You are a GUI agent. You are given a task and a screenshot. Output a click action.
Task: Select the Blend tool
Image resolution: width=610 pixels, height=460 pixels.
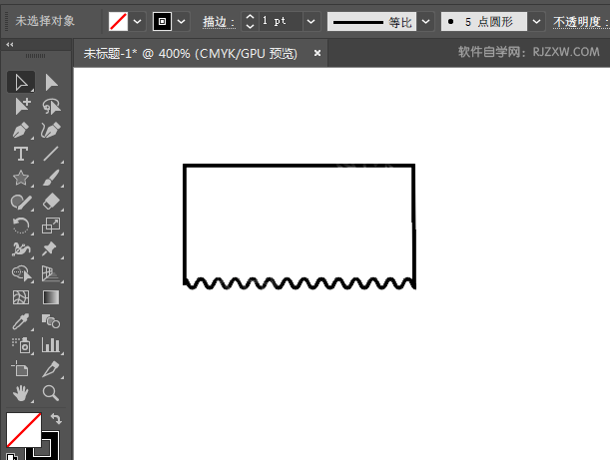[x=51, y=321]
